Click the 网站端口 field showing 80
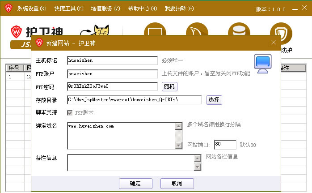Image resolution: width=312 pixels, height=193 pixels. pos(225,145)
